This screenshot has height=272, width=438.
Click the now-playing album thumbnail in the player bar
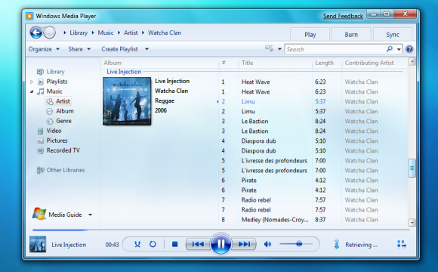[38, 244]
